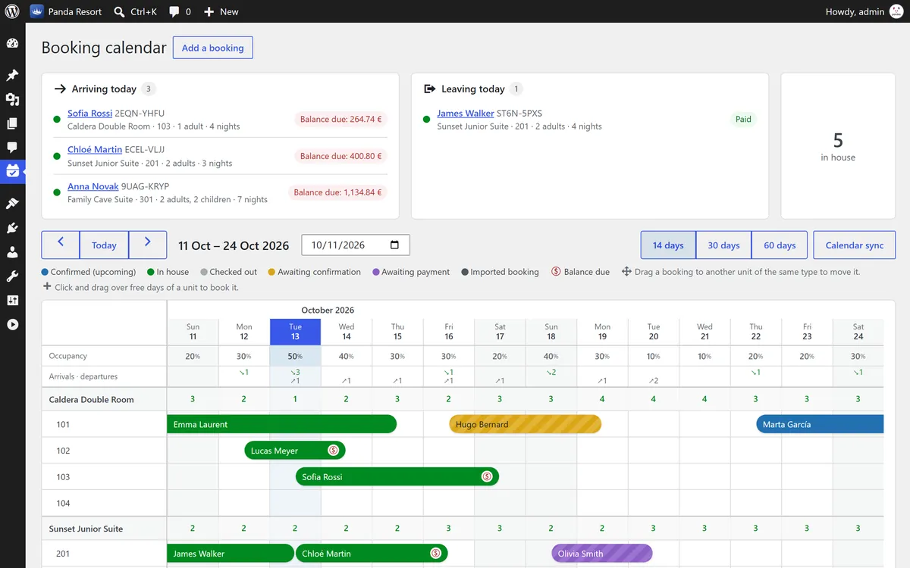Open the Settings sliders icon in sidebar
The height and width of the screenshot is (568, 910).
(12, 301)
